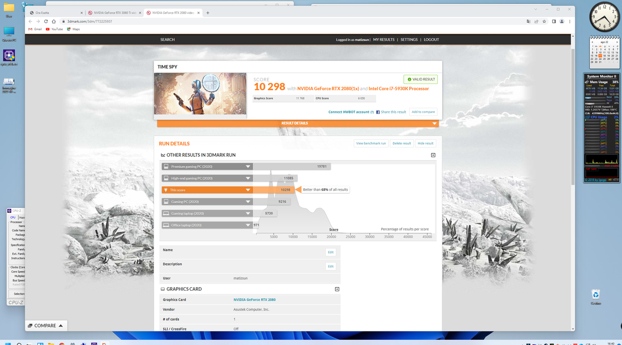This screenshot has height=345, width=622.
Task: Expand the COMPARE panel at bottom
Action: click(46, 326)
